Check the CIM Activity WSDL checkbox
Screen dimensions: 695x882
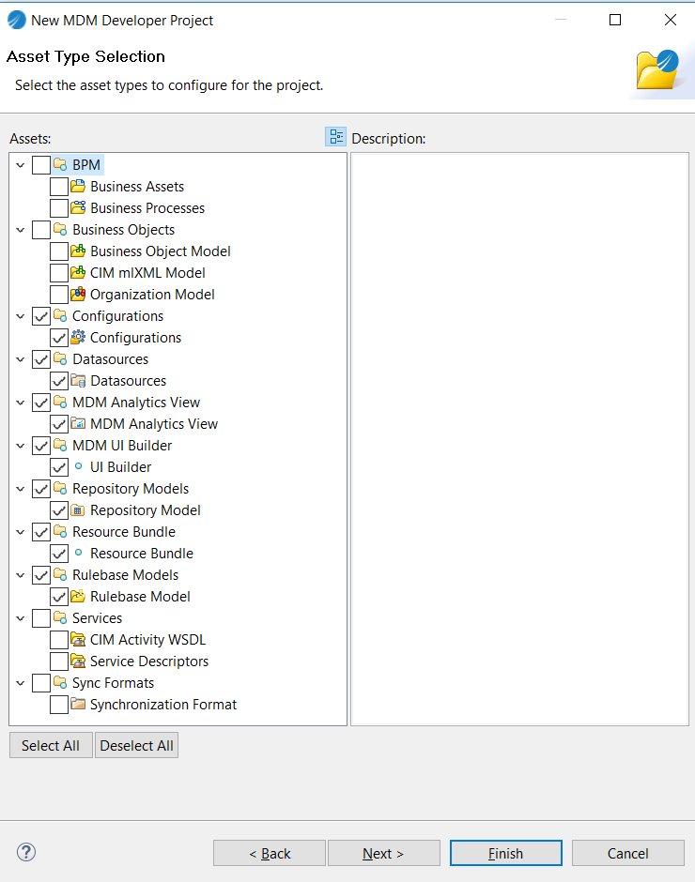click(59, 640)
